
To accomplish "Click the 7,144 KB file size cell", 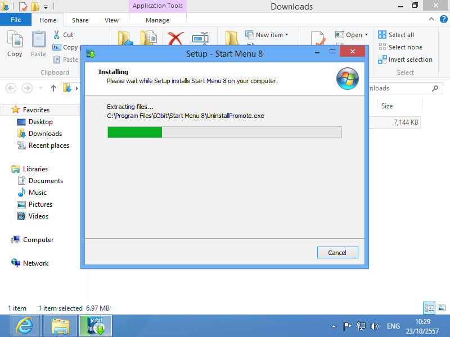I will pos(406,122).
